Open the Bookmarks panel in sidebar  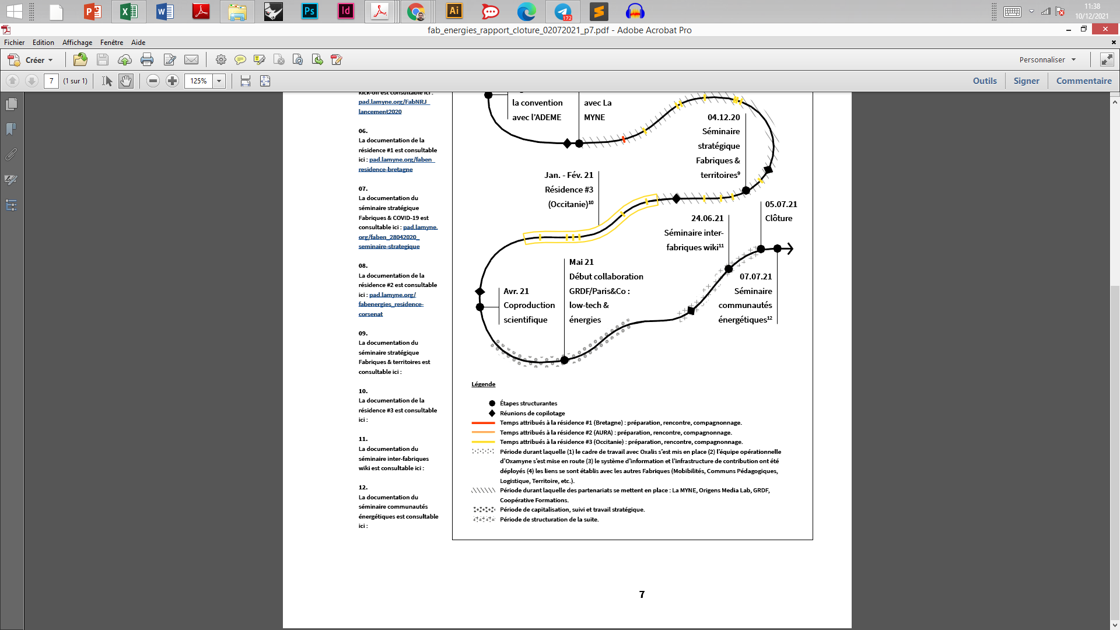point(11,129)
